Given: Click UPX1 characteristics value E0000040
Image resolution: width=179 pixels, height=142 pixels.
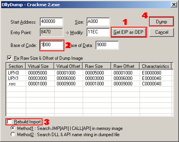Looking at the screenshot, I should [152, 78].
